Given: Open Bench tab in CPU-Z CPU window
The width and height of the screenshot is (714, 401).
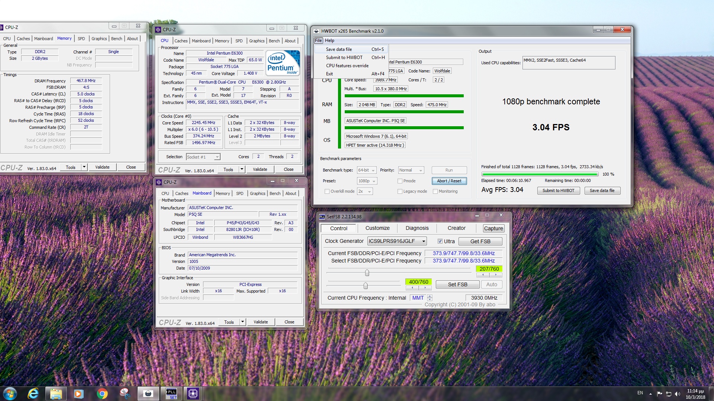Looking at the screenshot, I should 274,41.
